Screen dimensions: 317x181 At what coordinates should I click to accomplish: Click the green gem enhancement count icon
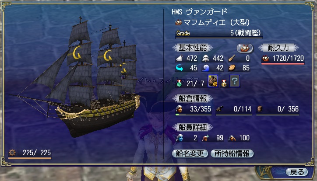click(x=180, y=83)
